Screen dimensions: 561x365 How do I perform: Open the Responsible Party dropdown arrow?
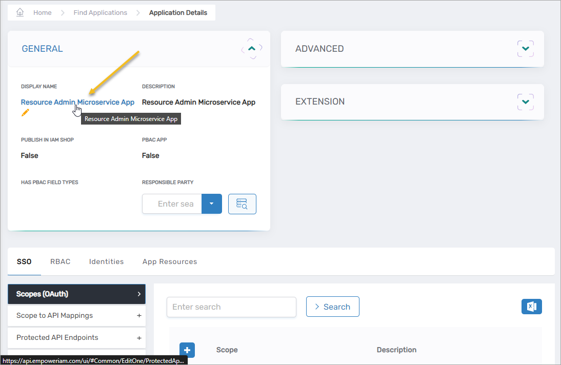click(211, 204)
